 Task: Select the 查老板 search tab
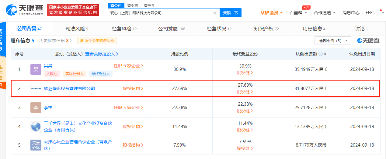[x=133, y=5]
